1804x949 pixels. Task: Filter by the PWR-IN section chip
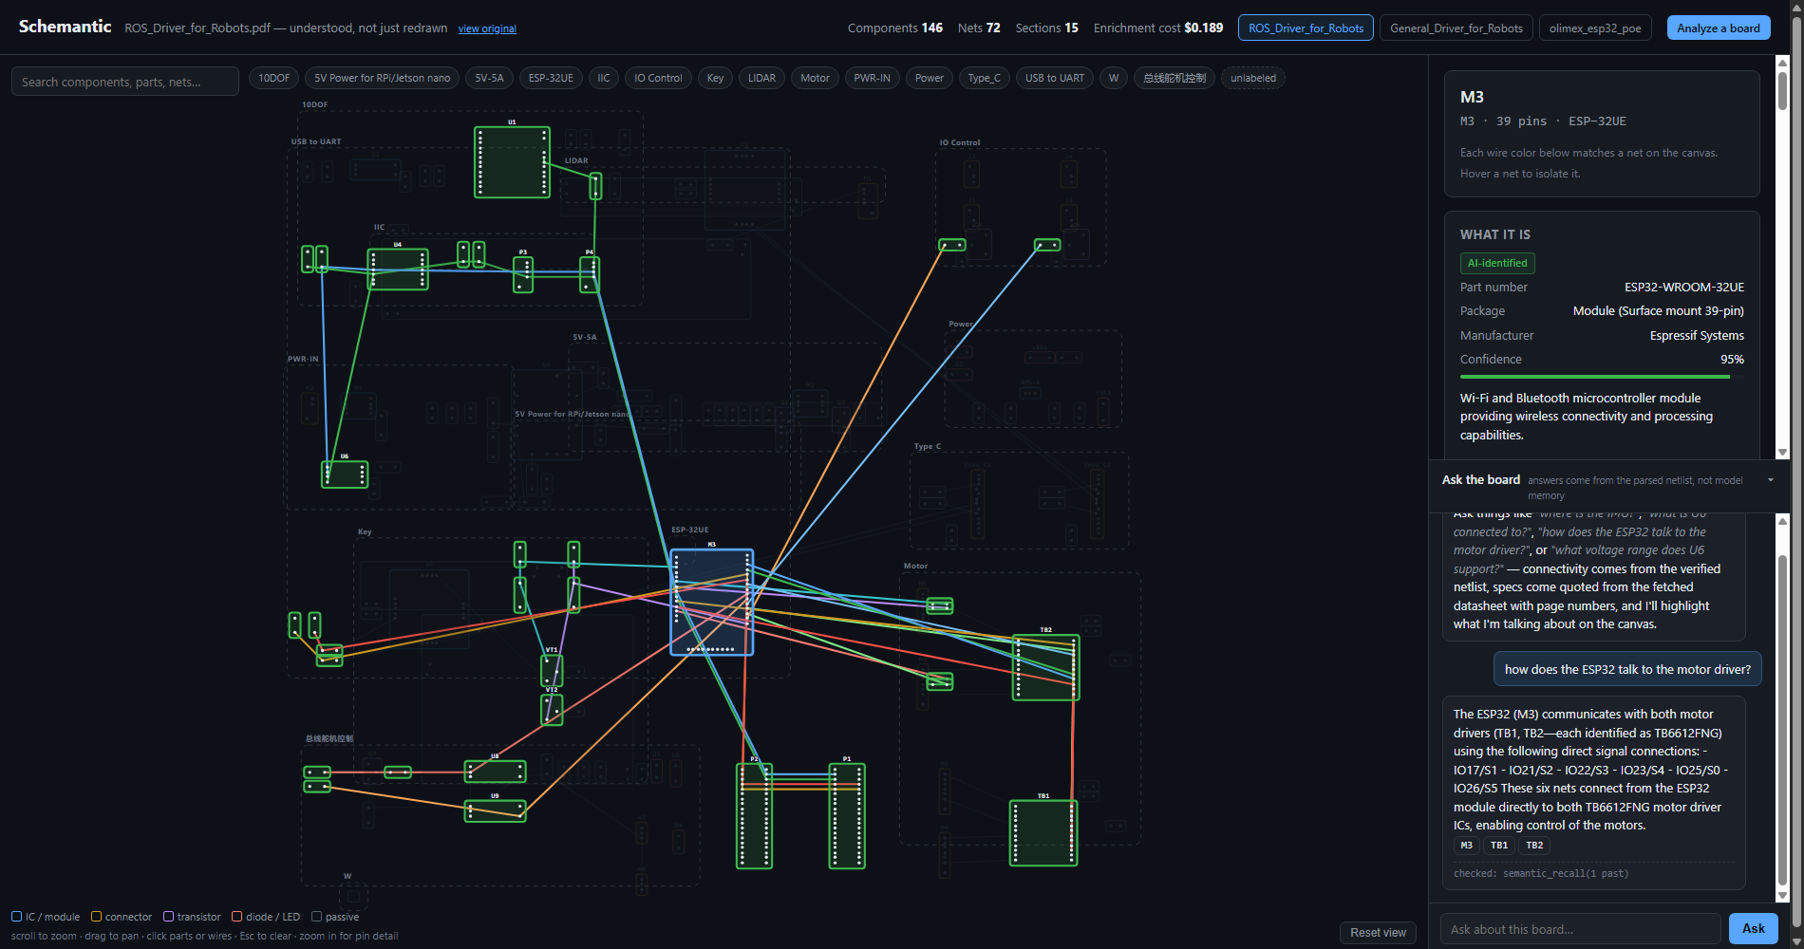point(872,78)
